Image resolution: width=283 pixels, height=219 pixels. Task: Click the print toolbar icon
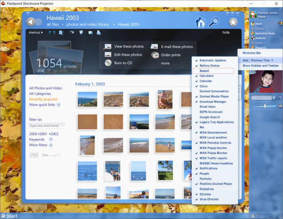pyautogui.click(x=99, y=33)
